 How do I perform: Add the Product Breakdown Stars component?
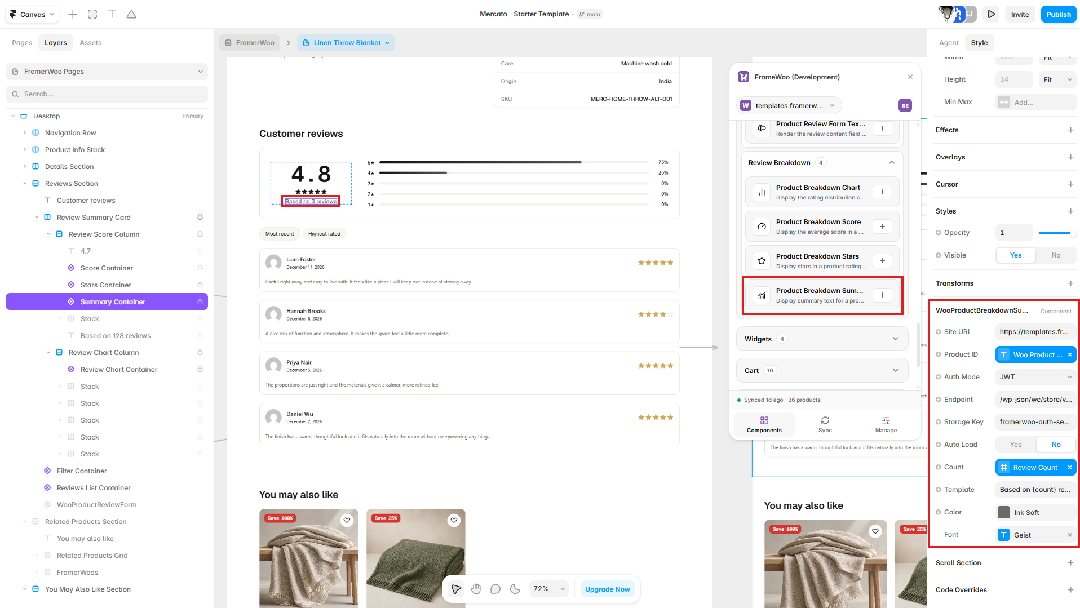tap(882, 261)
